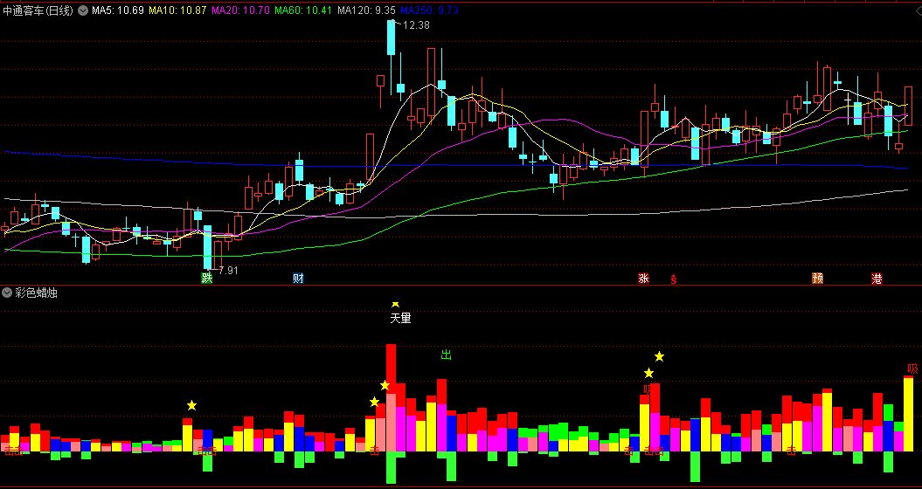This screenshot has height=489, width=922.
Task: Select the MA5: 10.69 label
Action: (x=118, y=10)
